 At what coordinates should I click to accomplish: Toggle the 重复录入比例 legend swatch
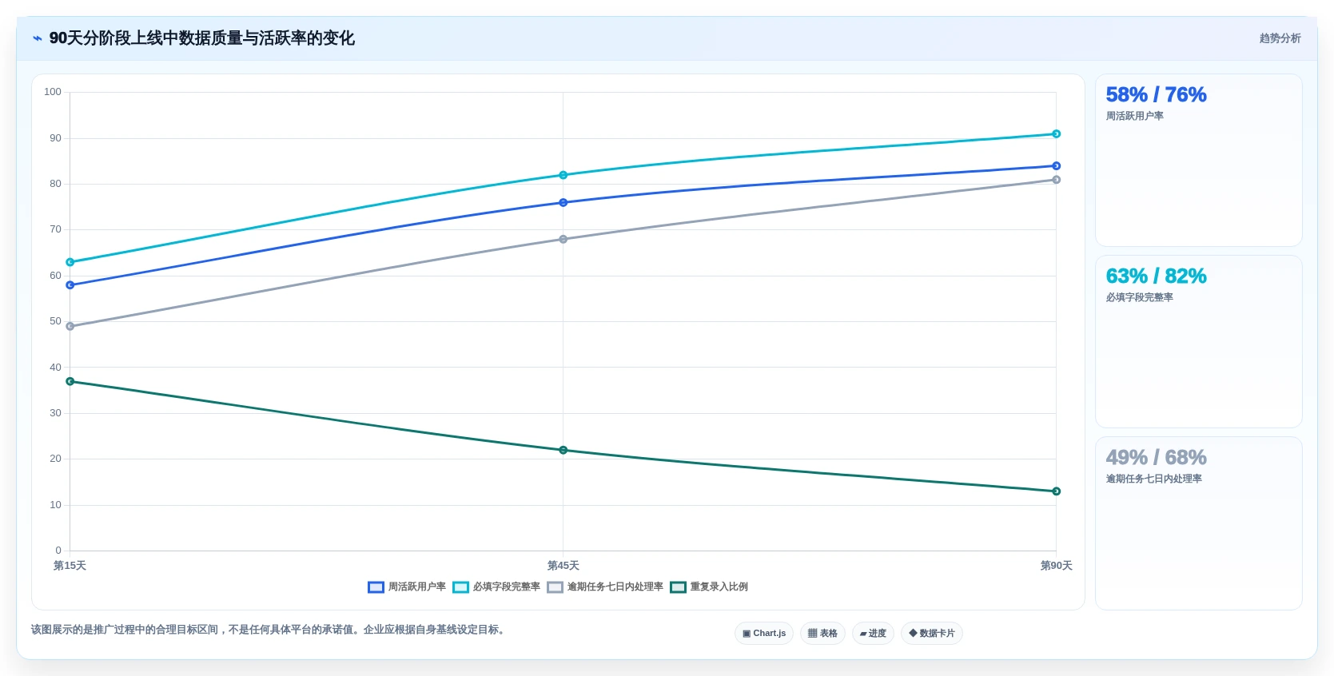click(x=678, y=587)
